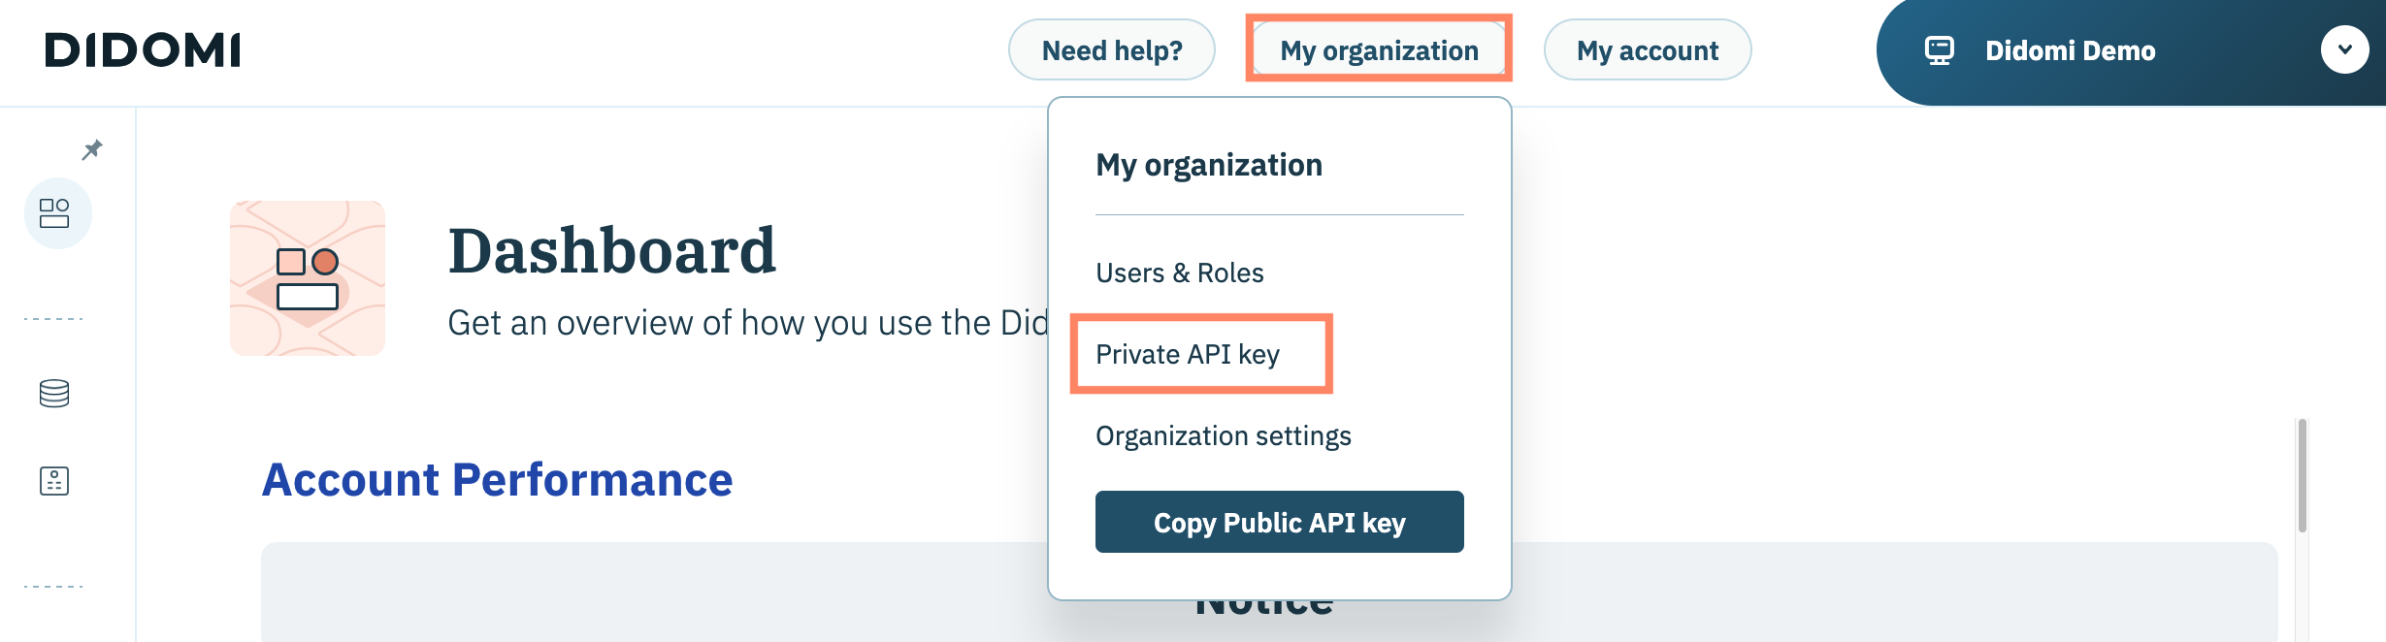This screenshot has width=2386, height=642.
Task: Click the Dashboard illustration thumbnail
Action: [308, 278]
